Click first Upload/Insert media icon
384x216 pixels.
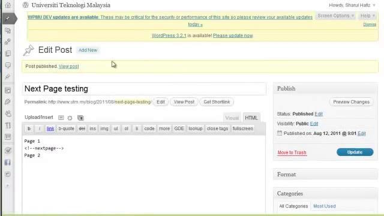point(61,118)
